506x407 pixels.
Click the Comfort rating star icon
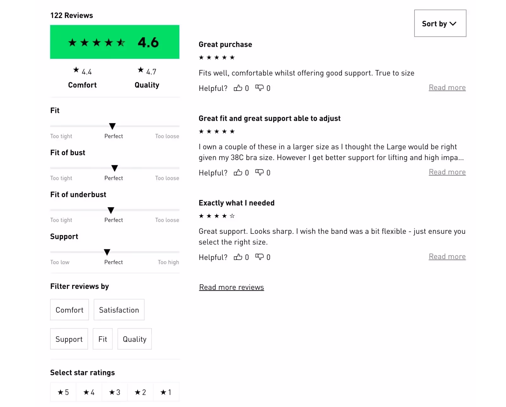(x=76, y=70)
